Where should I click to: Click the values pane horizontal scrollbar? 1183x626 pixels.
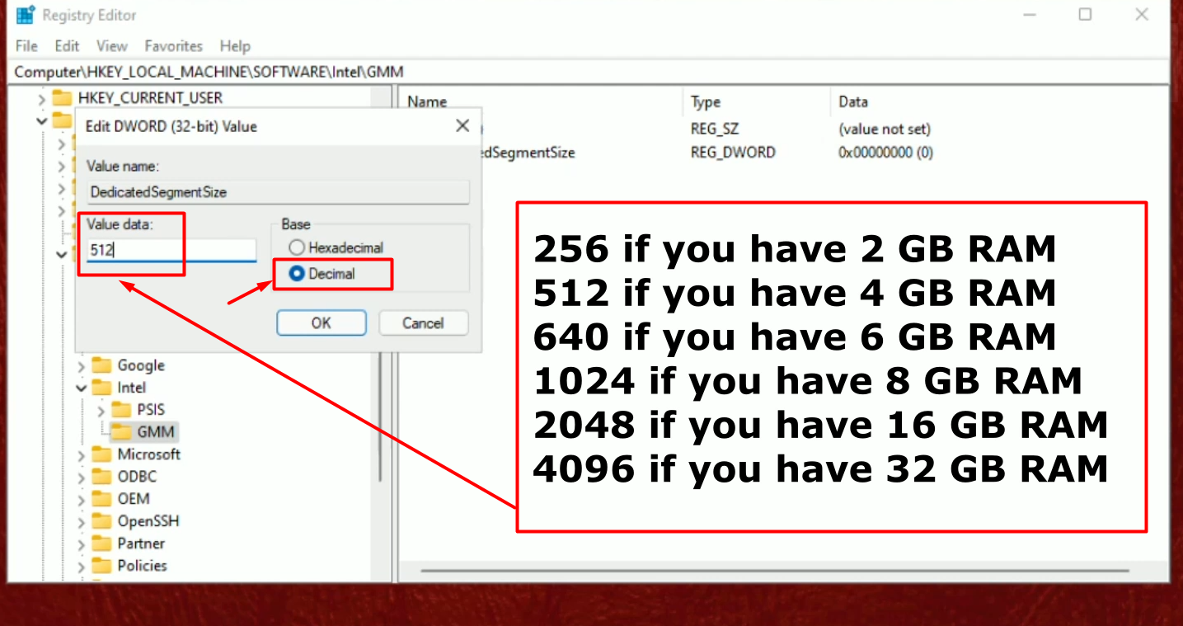click(x=775, y=570)
